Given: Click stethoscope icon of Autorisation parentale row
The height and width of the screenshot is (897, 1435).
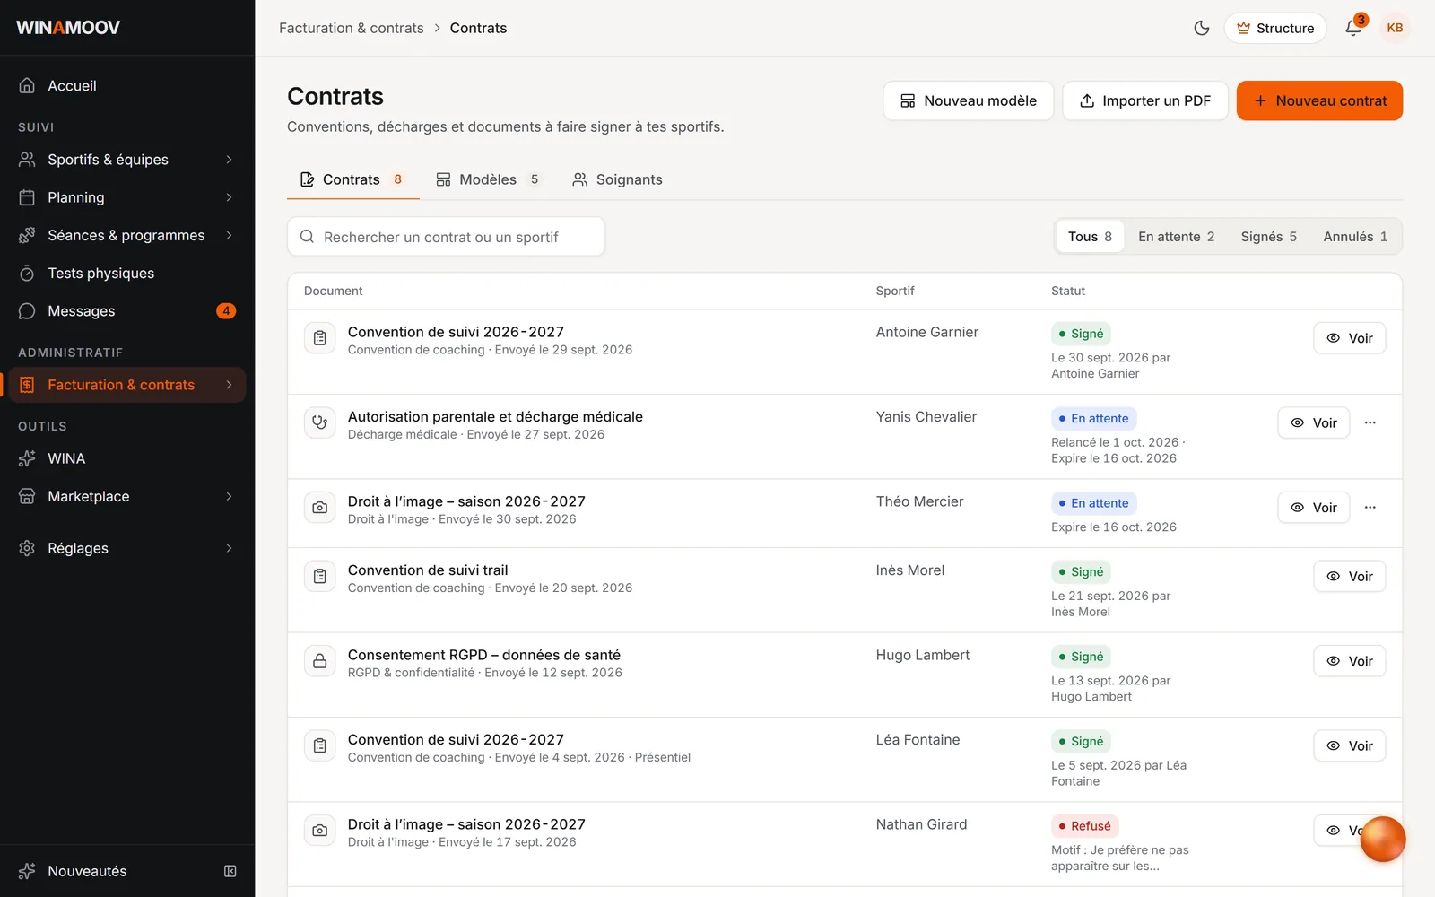Looking at the screenshot, I should pos(320,422).
